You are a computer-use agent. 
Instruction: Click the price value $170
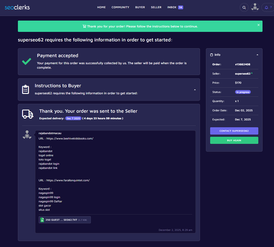[238, 83]
